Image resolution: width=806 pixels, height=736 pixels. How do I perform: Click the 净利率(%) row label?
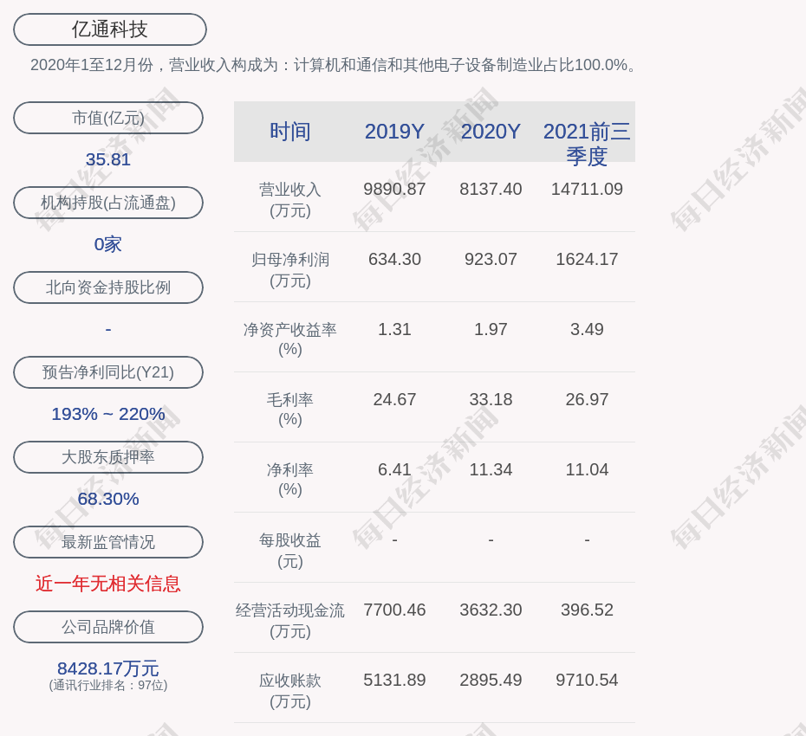point(290,479)
